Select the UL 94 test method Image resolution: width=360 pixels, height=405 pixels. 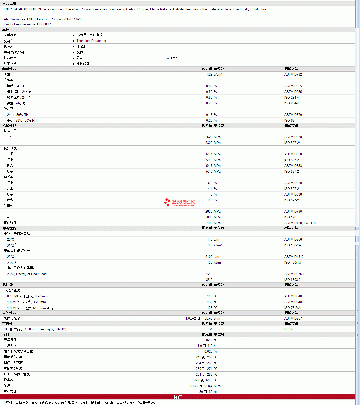coord(288,329)
